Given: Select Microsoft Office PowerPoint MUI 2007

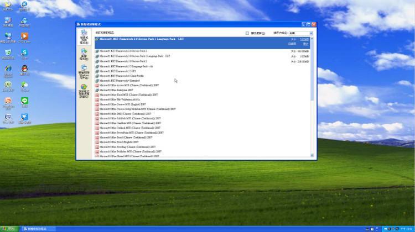Looking at the screenshot, I should click(x=203, y=133).
